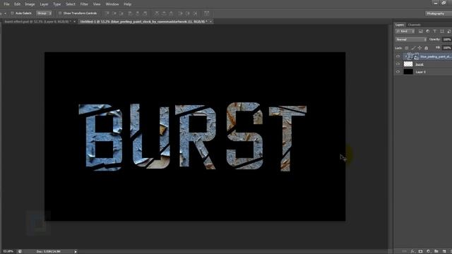Viewport: 452px width, 254px height.
Task: Open the Photography workspace dropdown
Action: (438, 13)
